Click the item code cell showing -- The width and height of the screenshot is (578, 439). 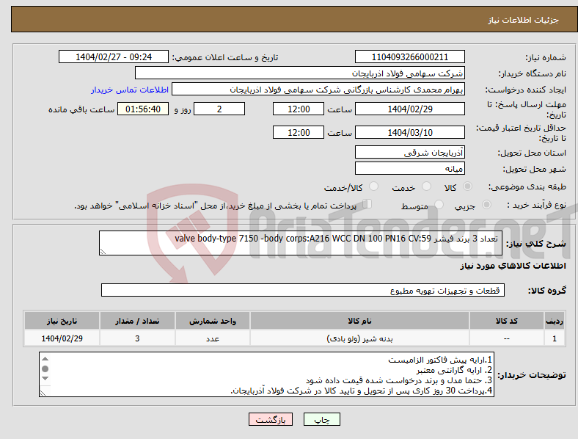[x=507, y=338]
